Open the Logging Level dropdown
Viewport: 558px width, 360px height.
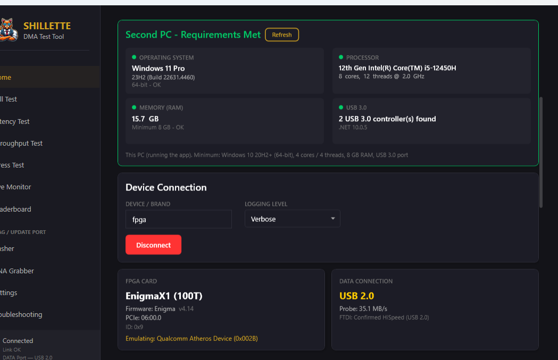[293, 219]
